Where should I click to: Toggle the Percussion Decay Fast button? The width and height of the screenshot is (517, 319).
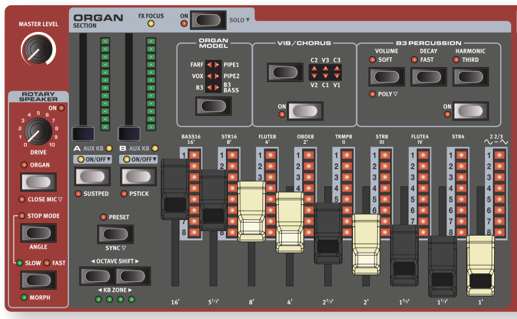(x=428, y=77)
